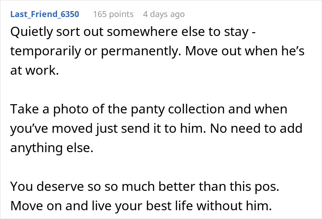Click the line starting "you've moved just send"

coord(156,129)
